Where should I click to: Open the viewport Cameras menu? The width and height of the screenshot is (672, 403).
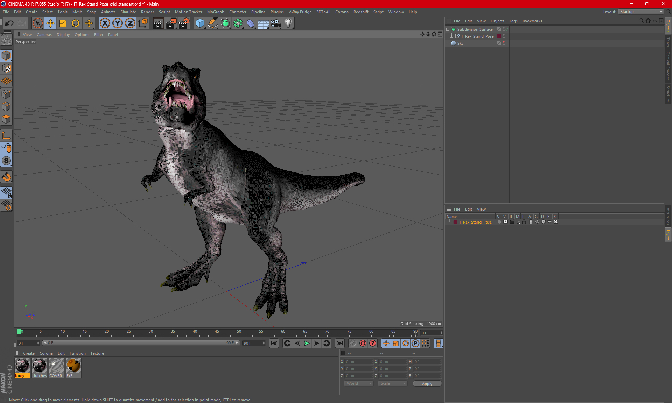click(44, 35)
